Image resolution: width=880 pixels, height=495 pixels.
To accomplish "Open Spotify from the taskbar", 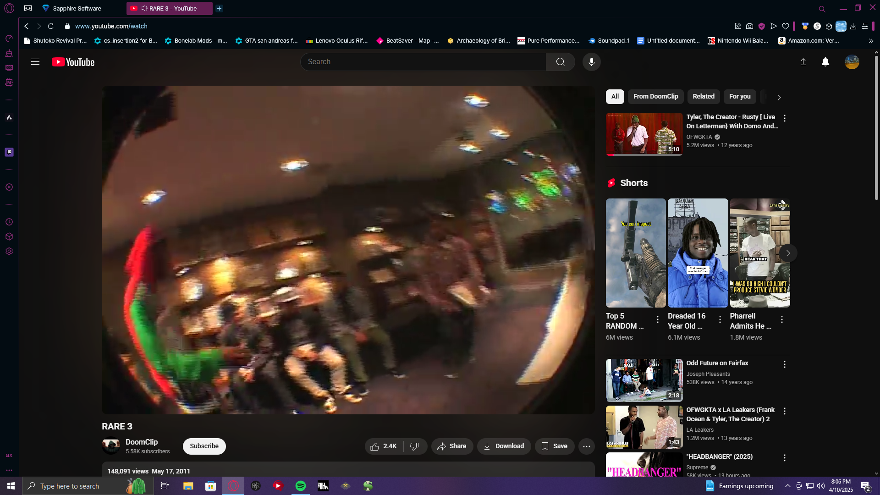I will 301,486.
